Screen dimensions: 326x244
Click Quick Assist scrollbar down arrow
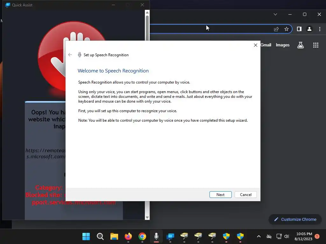pos(147,217)
